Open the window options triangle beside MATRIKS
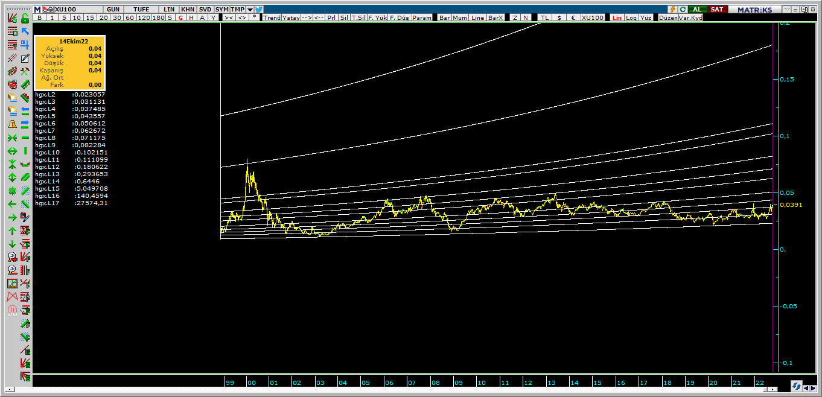The height and width of the screenshot is (397, 822). [787, 10]
